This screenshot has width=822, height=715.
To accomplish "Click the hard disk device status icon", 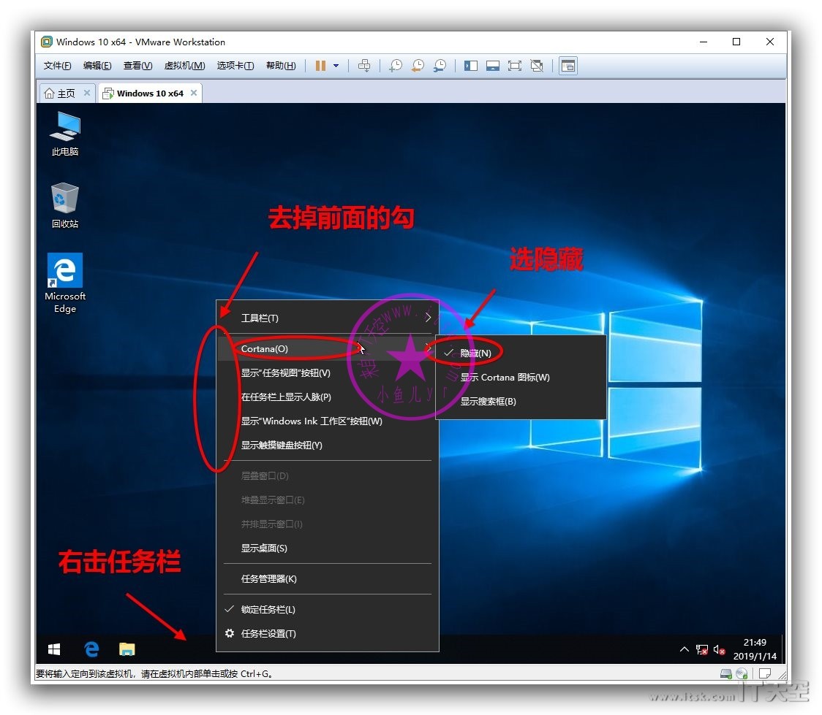I will [x=726, y=674].
